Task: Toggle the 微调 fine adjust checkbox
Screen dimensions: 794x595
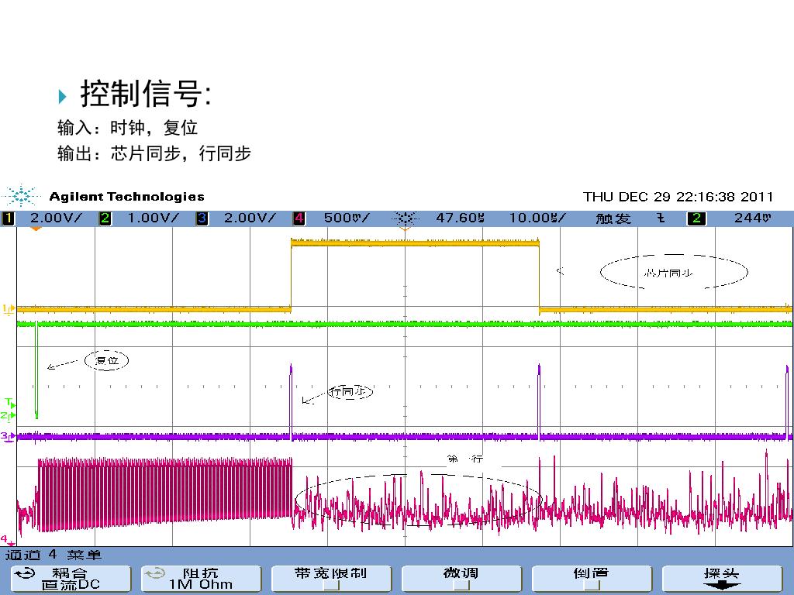Action: coord(461,586)
